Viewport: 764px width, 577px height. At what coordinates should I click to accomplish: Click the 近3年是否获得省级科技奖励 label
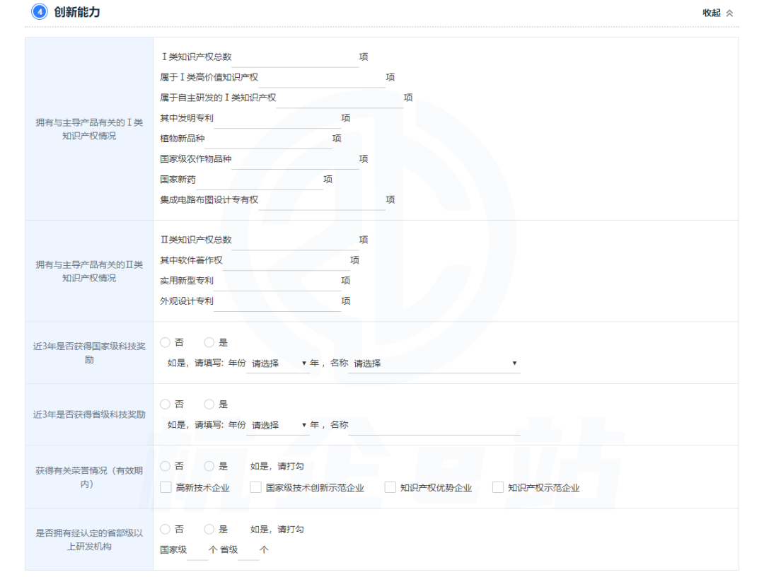[x=89, y=415]
